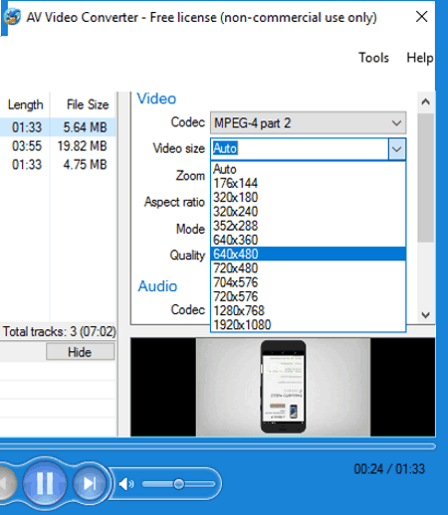Sort tracks by File Size column header

coord(83,104)
